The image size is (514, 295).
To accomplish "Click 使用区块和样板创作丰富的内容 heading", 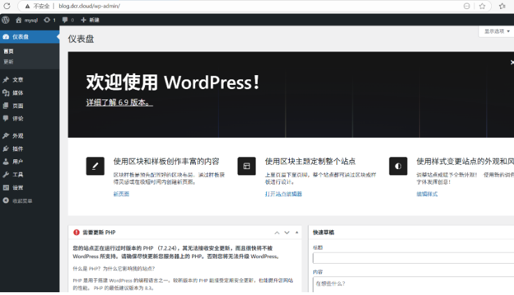I will (x=166, y=161).
